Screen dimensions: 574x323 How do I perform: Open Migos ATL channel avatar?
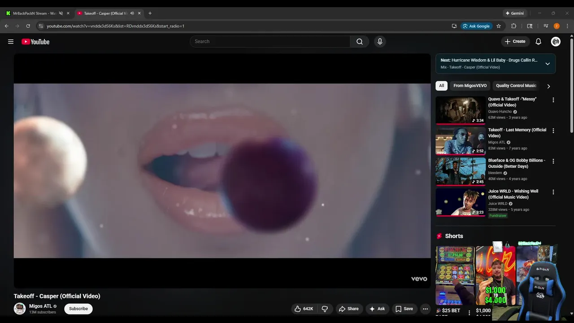coord(20,309)
